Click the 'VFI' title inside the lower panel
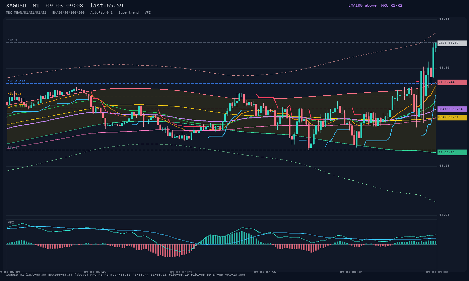This screenshot has height=281, width=469. (x=11, y=222)
